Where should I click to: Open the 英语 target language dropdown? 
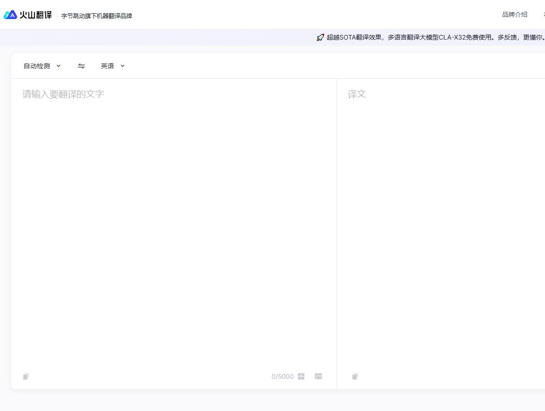point(108,66)
